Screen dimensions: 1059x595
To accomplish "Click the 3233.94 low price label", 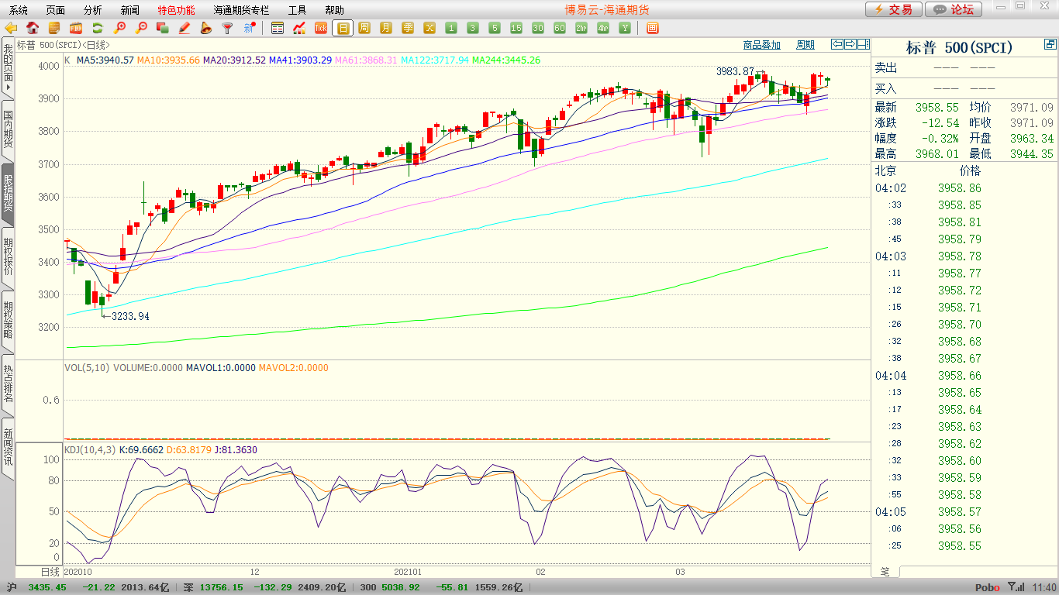I will [x=131, y=316].
